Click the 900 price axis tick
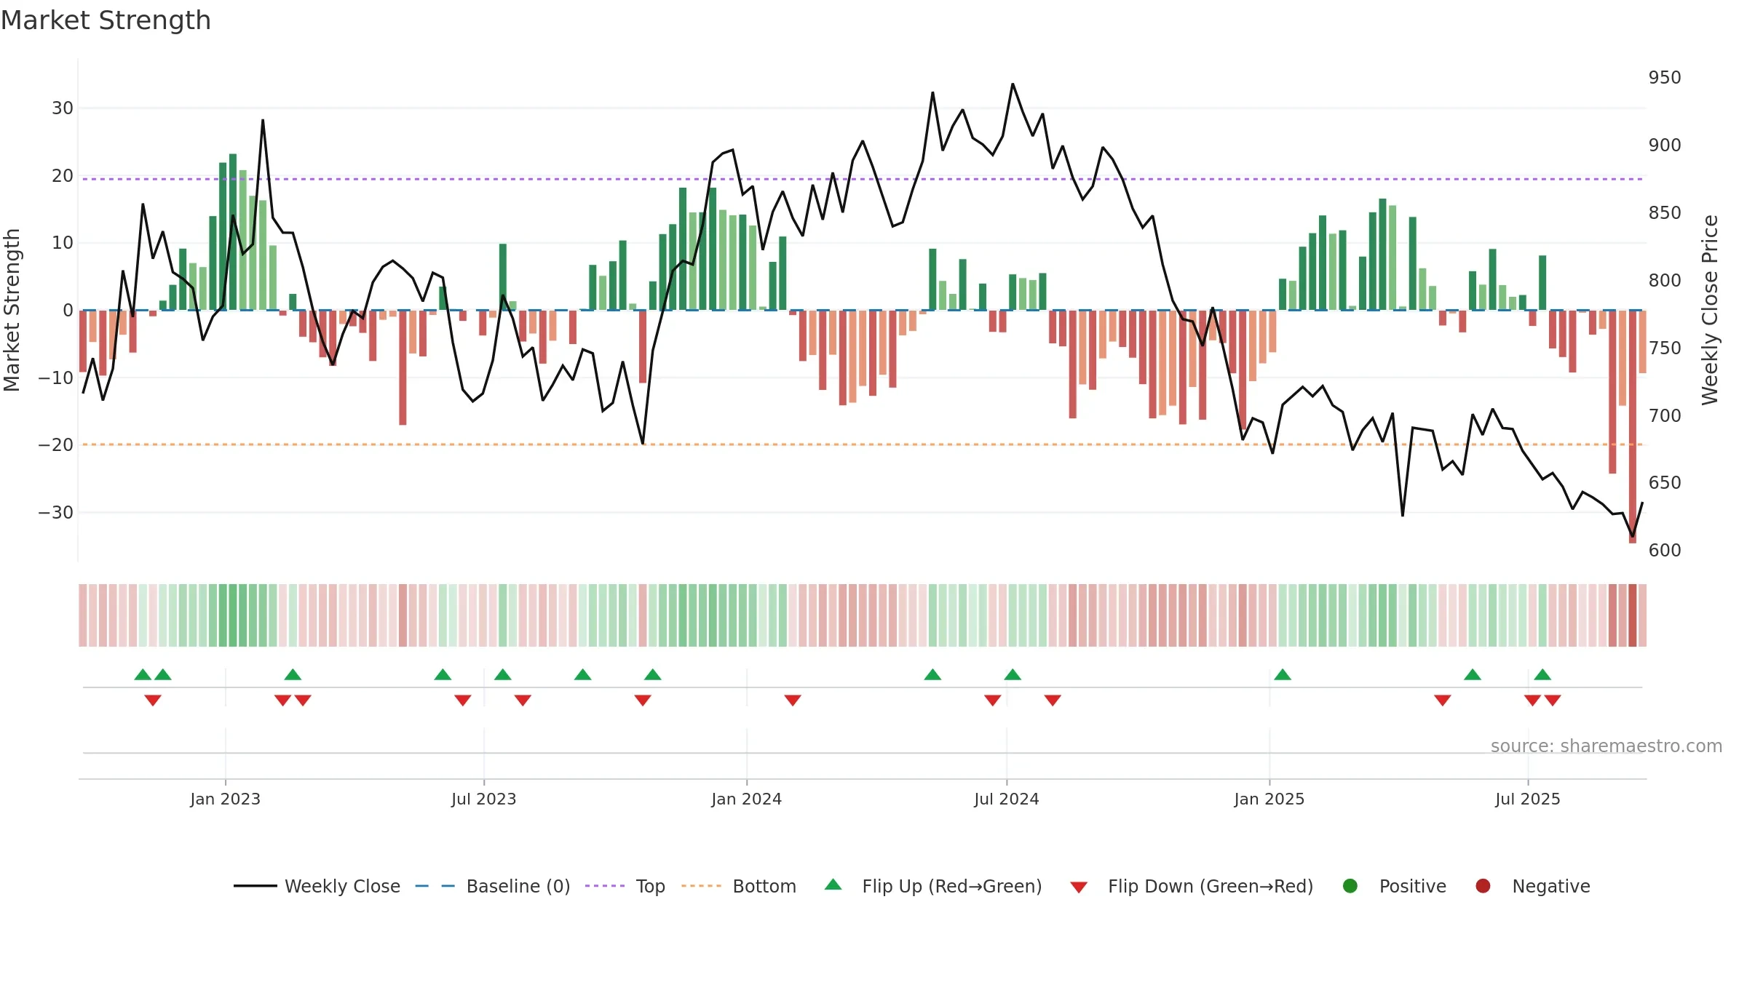 [1665, 145]
